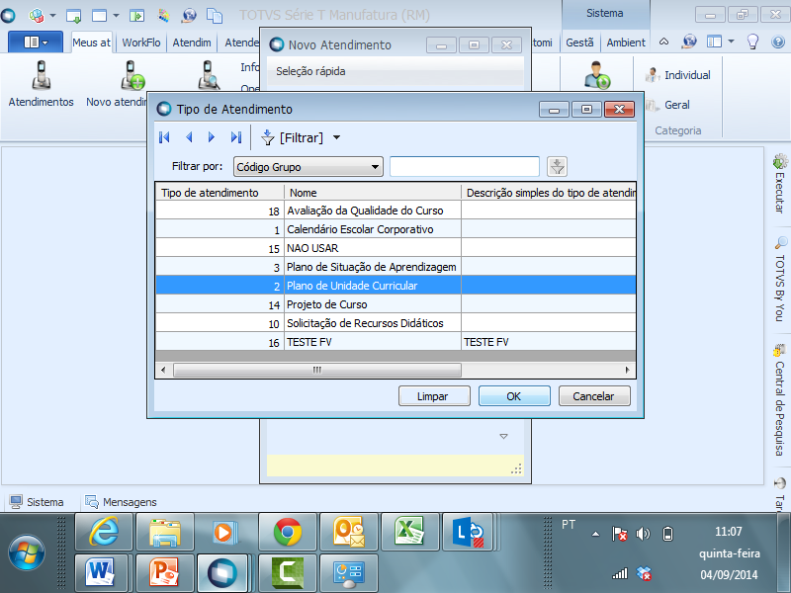The width and height of the screenshot is (791, 593).
Task: Open Excel from taskbar
Action: [x=410, y=532]
